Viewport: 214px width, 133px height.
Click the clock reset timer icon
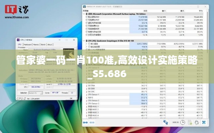tap(182, 122)
